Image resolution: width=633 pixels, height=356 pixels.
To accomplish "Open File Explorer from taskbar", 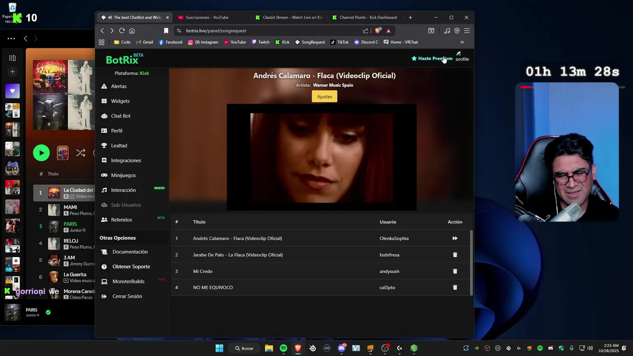I will (x=269, y=348).
